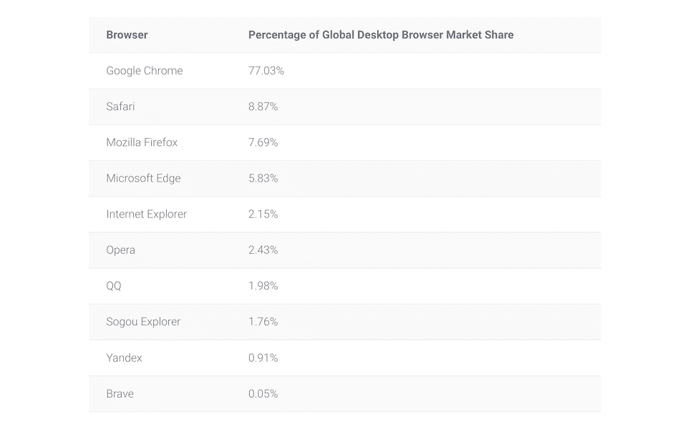Select the Opera browser name
680x424 pixels.
[x=120, y=250]
